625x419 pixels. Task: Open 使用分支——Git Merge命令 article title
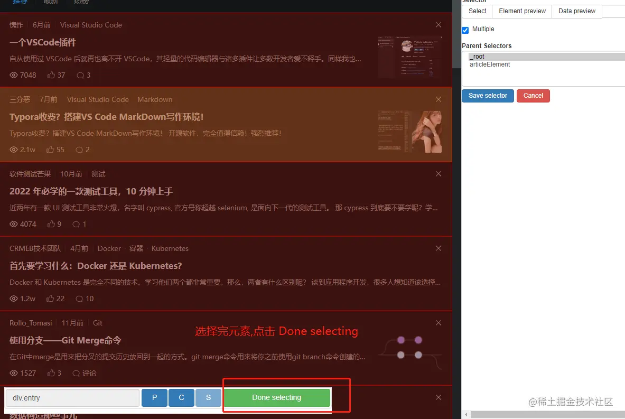[x=66, y=340]
